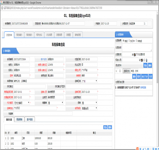Click the 关闭 button in processing panel

click(151, 76)
